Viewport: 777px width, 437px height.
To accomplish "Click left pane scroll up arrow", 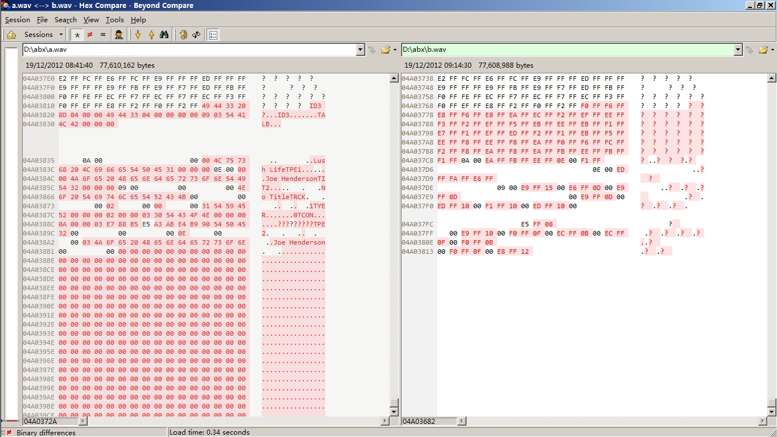I will coord(394,79).
